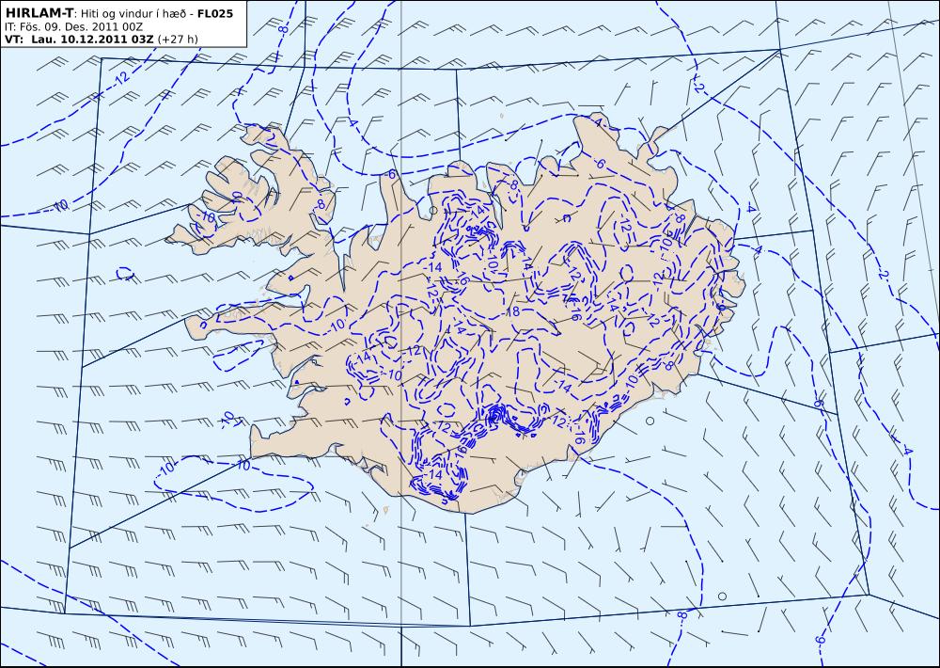Click the 'Lau. 10.12.2011 03Z' valid time text
The image size is (940, 668).
click(92, 40)
